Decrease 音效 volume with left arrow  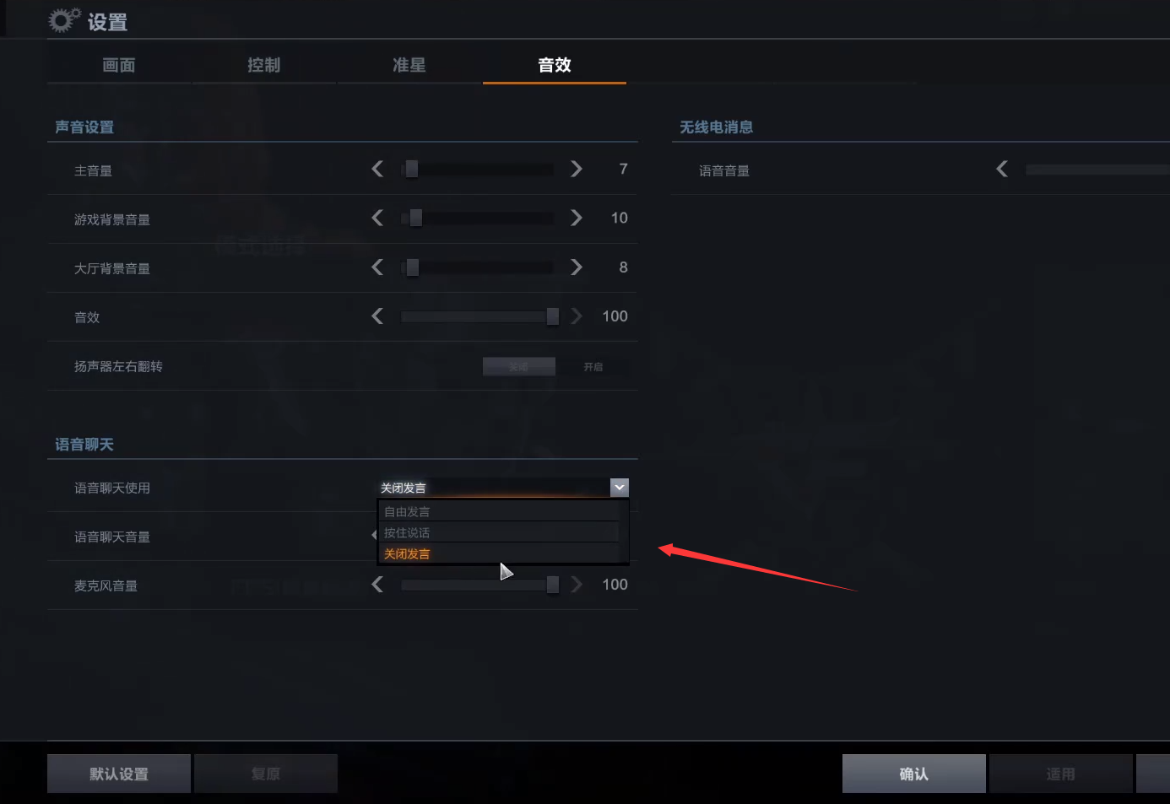coord(377,316)
